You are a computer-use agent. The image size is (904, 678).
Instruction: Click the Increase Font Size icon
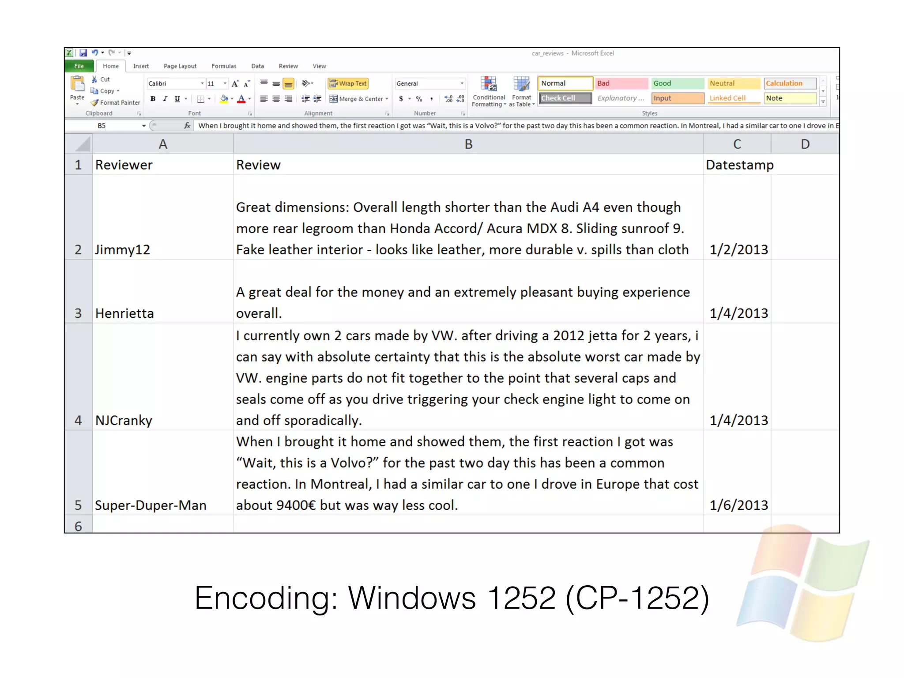click(235, 83)
